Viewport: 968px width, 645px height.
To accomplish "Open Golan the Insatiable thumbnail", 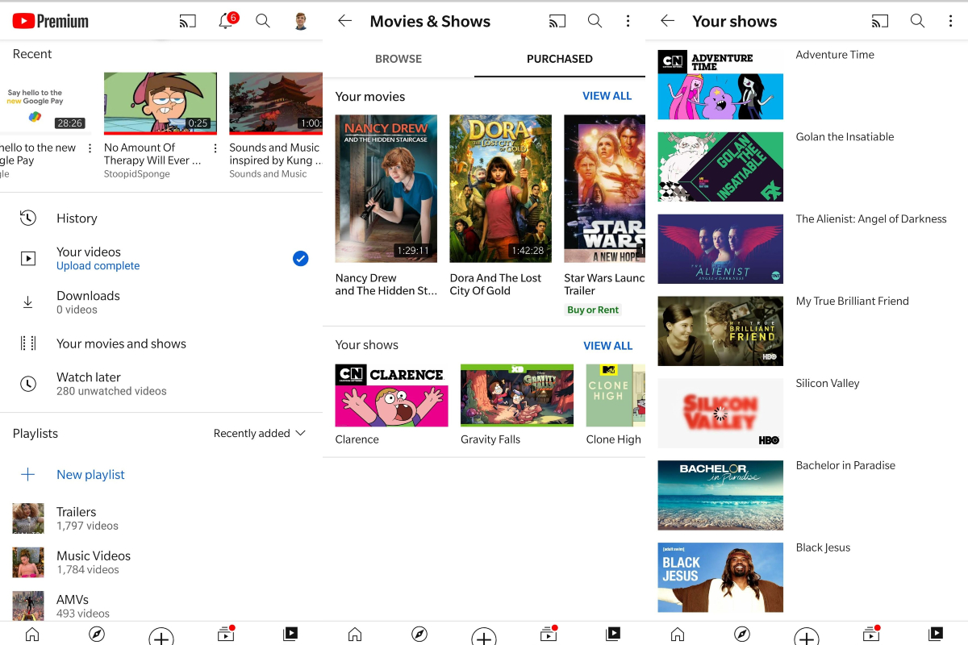I will [x=720, y=167].
